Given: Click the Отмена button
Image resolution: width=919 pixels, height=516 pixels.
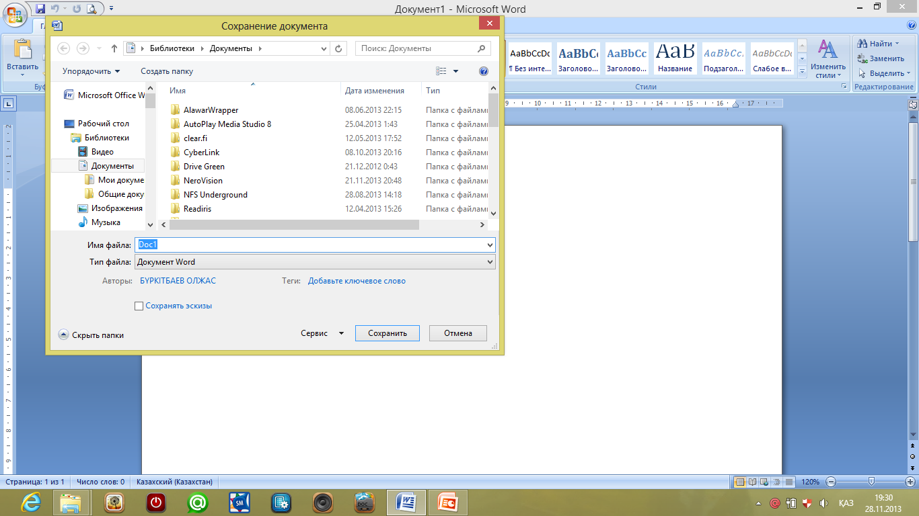Looking at the screenshot, I should point(458,333).
